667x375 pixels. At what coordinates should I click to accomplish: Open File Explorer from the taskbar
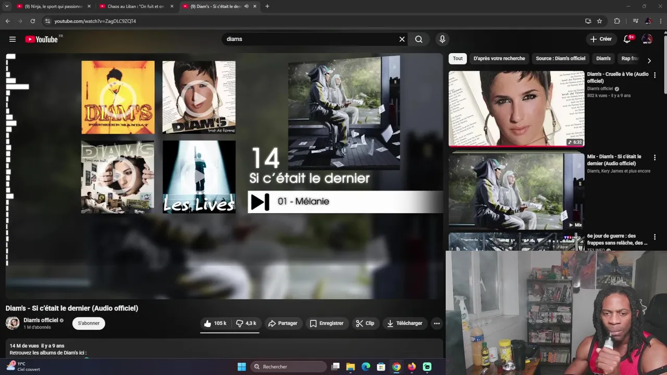[351, 367]
